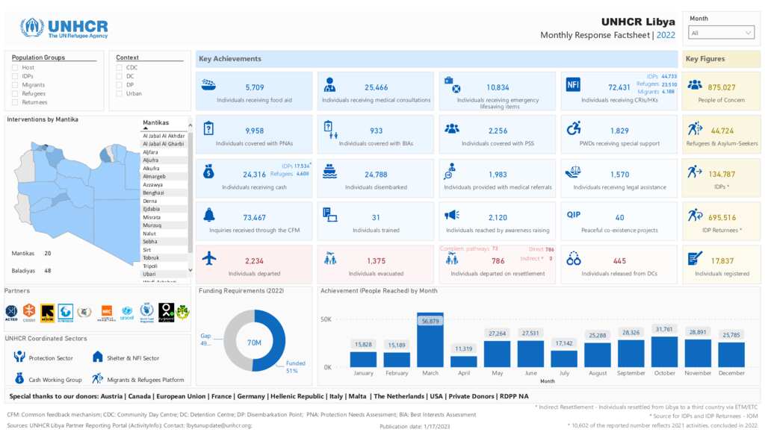
Task: Tick the CDC context checkbox
Action: [120, 68]
